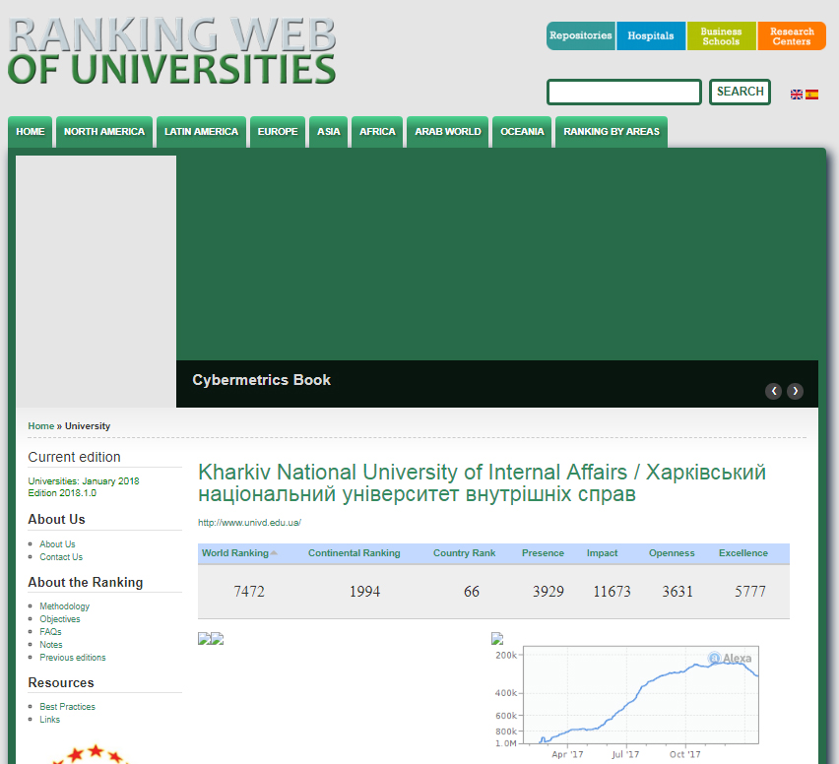Advance to next slide in banner carousel
This screenshot has height=764, width=839.
795,391
